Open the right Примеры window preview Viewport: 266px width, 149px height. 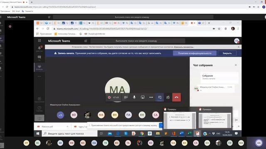click(x=215, y=118)
